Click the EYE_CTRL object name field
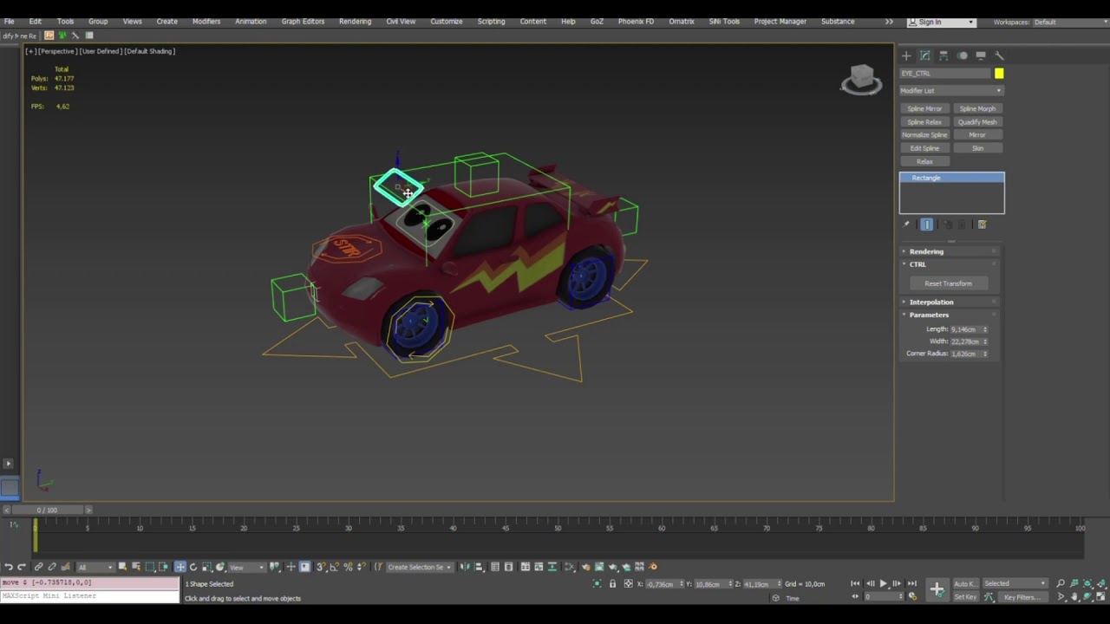The width and height of the screenshot is (1110, 624). (945, 74)
